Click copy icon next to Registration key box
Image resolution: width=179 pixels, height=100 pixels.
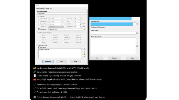click(x=85, y=49)
